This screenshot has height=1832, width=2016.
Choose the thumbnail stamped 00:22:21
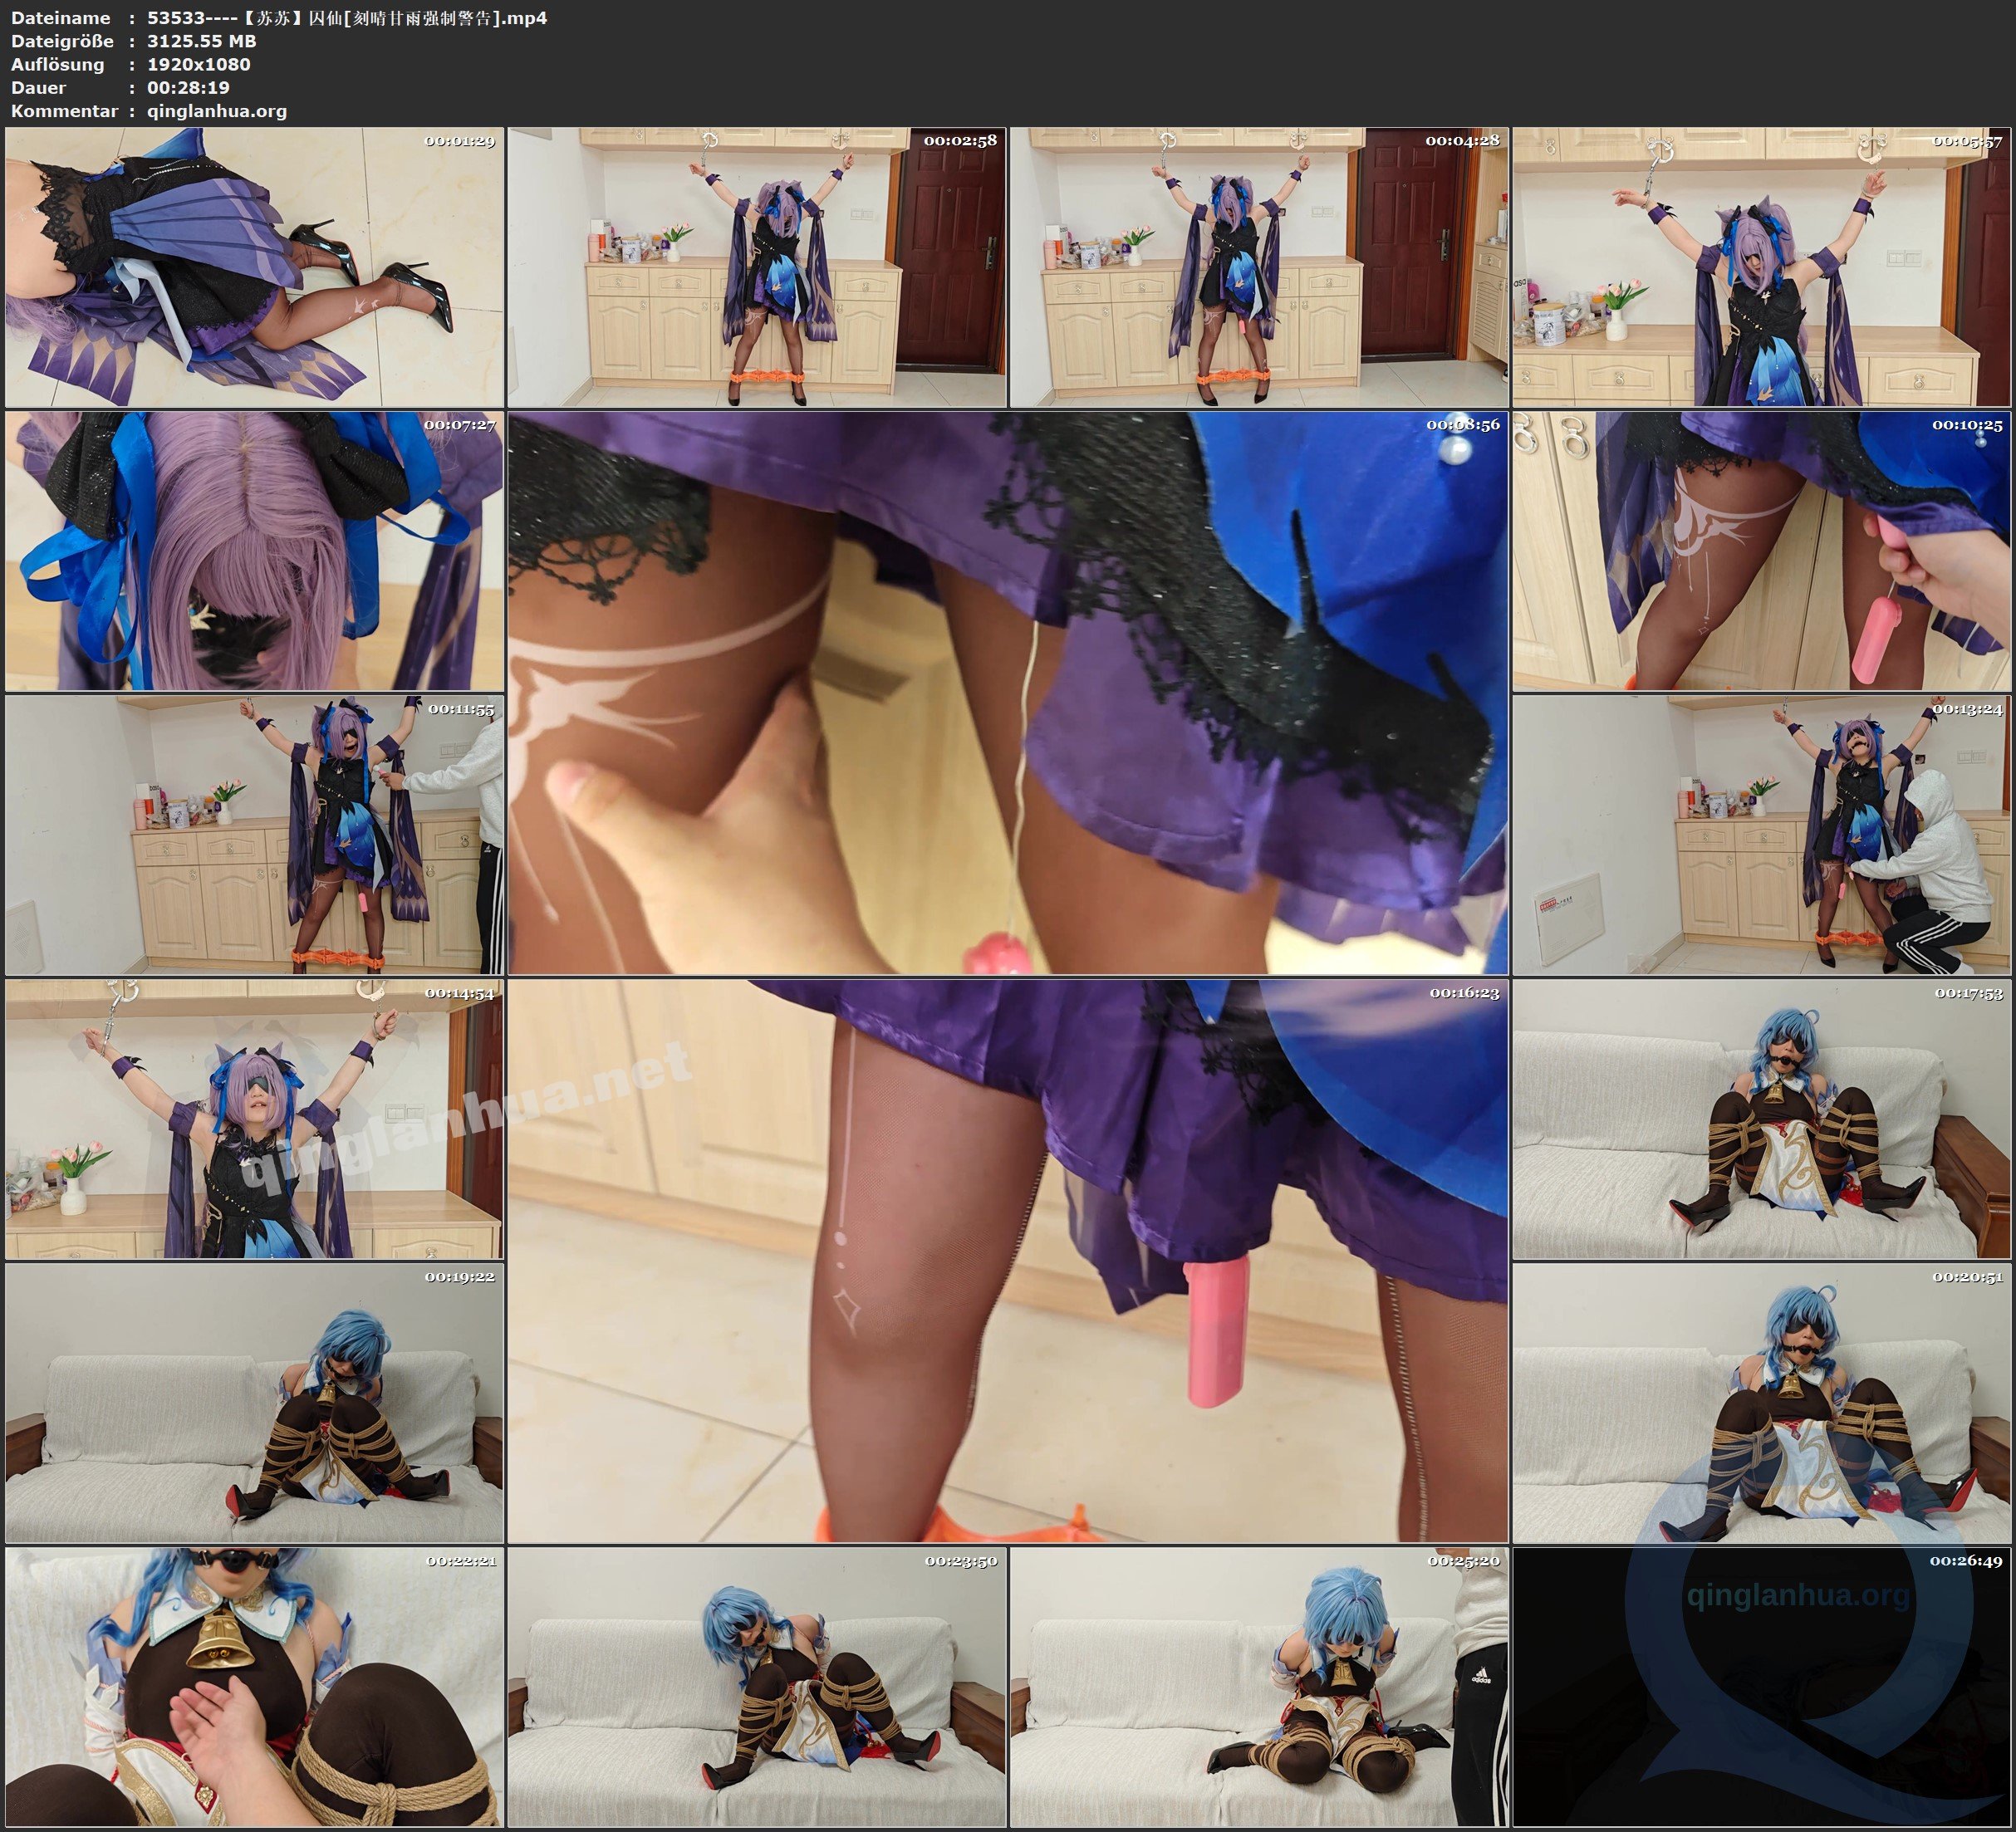coord(254,1687)
